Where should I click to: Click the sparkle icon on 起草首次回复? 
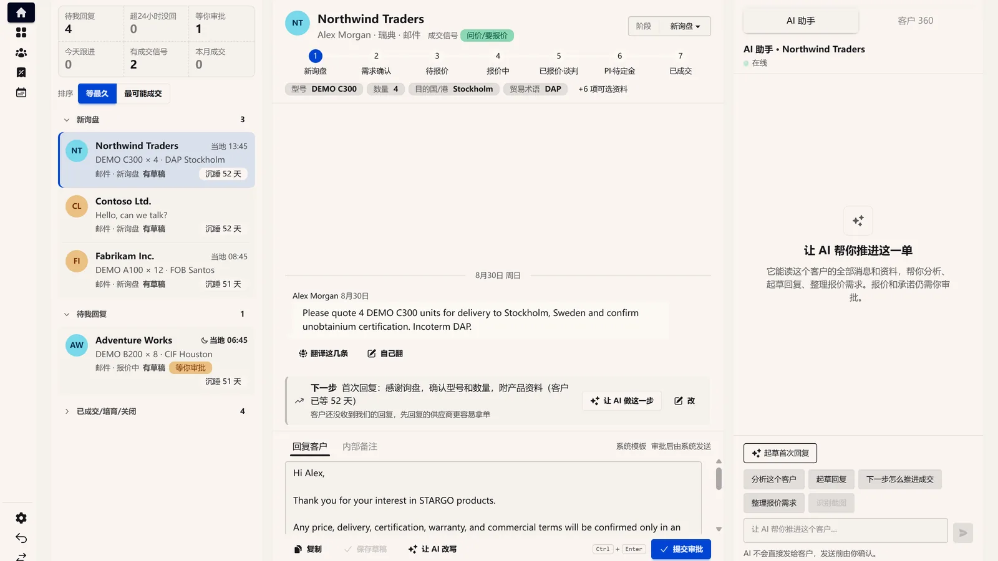click(x=757, y=453)
